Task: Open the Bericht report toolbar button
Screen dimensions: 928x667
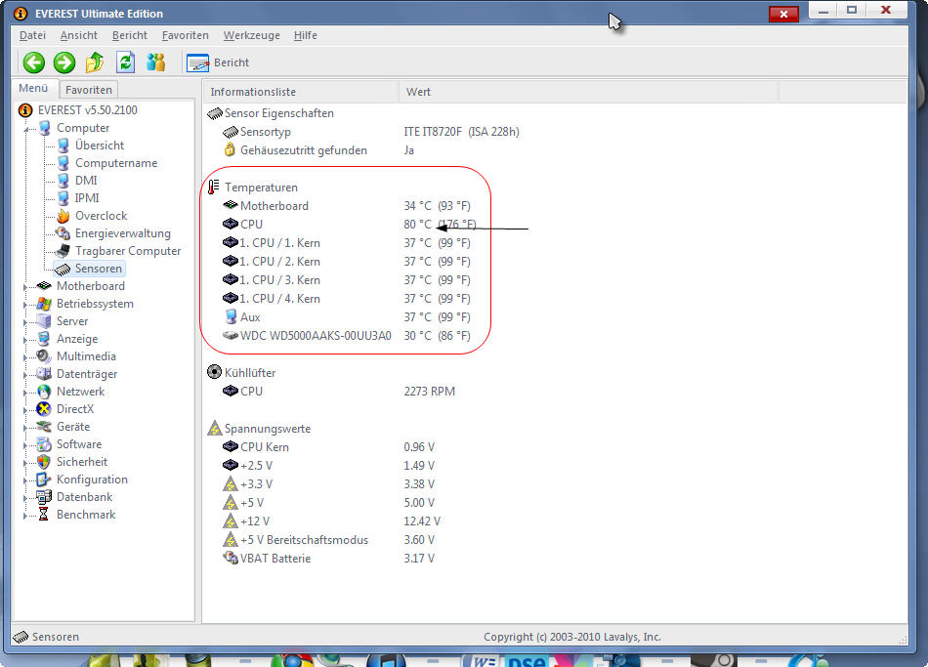Action: pyautogui.click(x=218, y=63)
